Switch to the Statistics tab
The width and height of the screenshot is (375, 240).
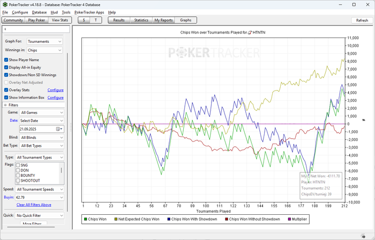(x=141, y=20)
